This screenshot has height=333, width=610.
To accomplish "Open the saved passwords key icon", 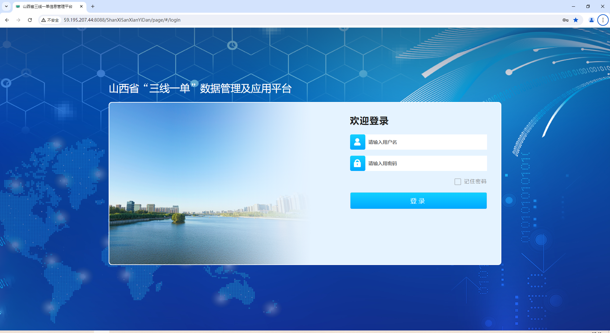I will [x=566, y=20].
